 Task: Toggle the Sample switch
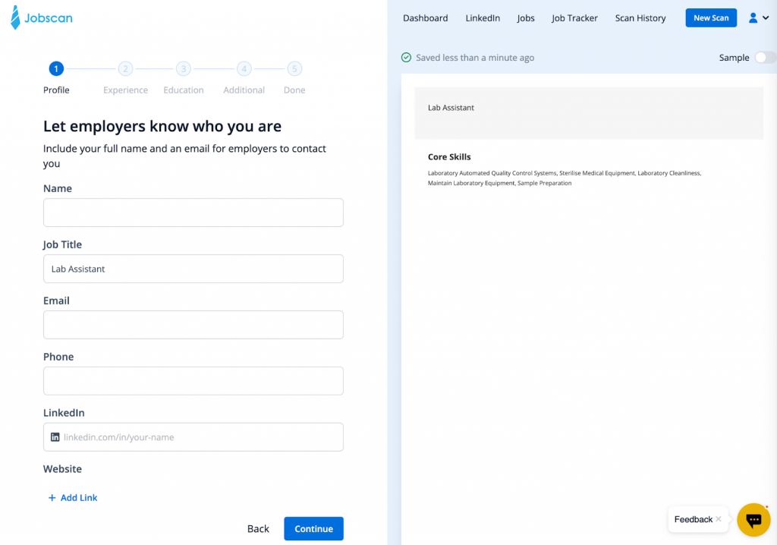coord(765,58)
